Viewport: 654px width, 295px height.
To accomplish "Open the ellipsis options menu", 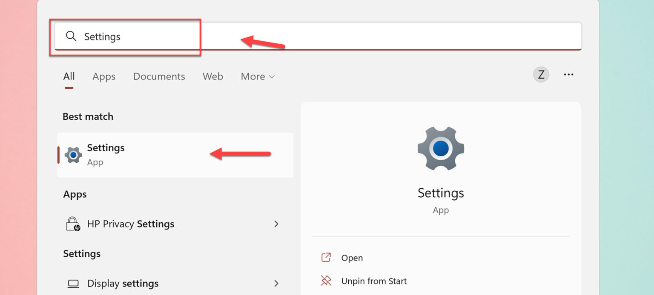I will coord(568,74).
